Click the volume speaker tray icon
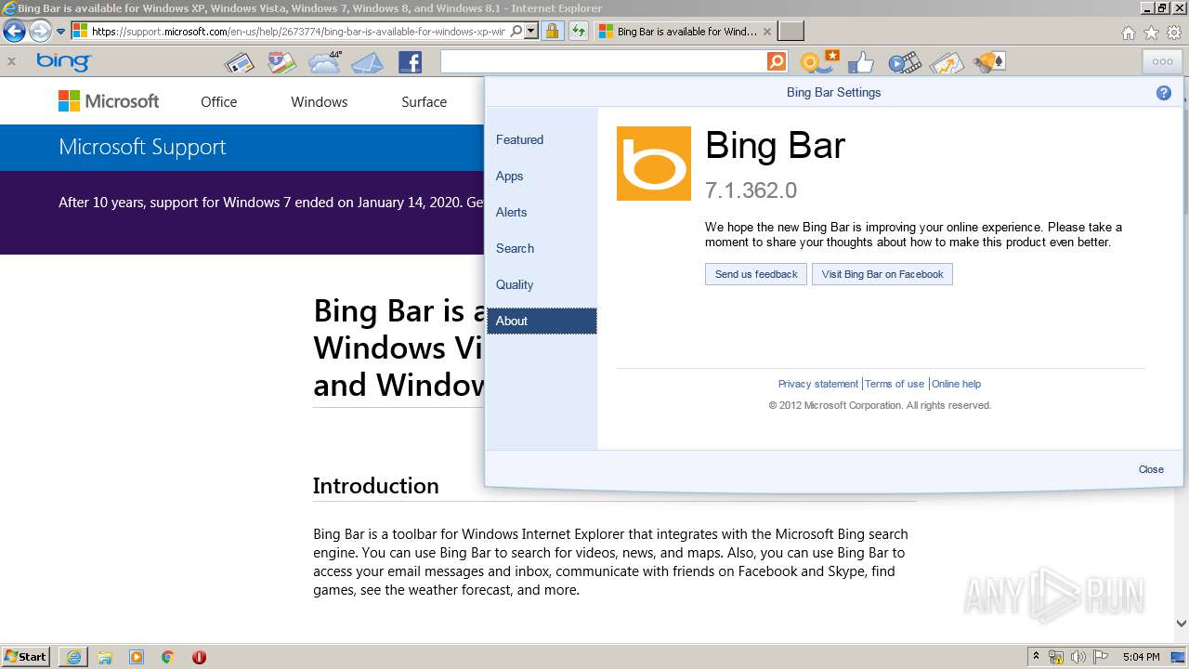Viewport: 1189px width, 669px height. click(x=1078, y=657)
